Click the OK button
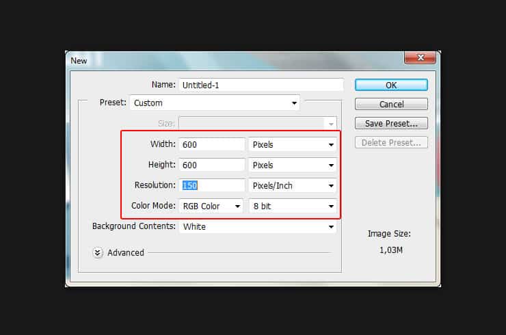506x335 pixels. [x=391, y=85]
